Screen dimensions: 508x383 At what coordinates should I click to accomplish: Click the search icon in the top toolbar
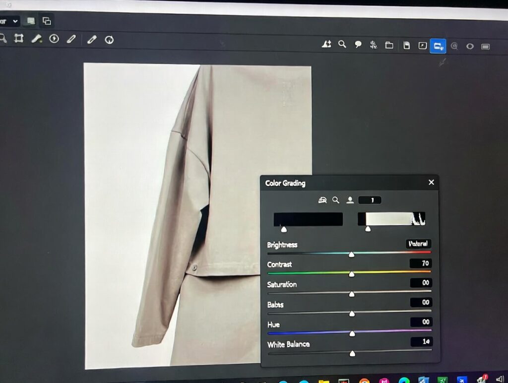pyautogui.click(x=342, y=45)
